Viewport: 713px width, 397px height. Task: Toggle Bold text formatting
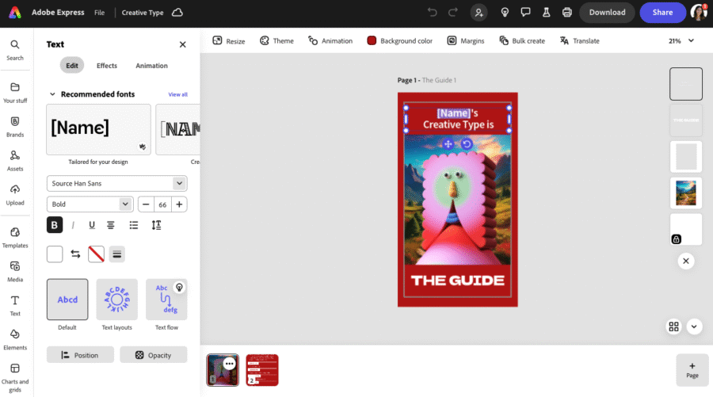tap(55, 225)
